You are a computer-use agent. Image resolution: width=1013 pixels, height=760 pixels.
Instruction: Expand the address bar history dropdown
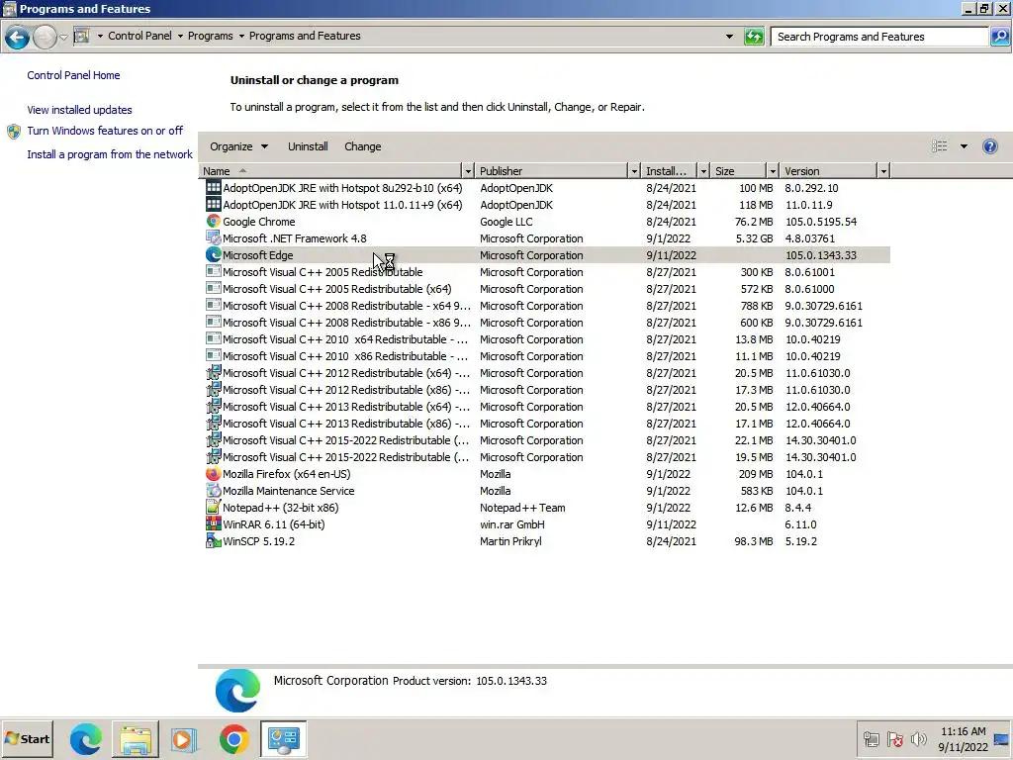click(x=729, y=37)
